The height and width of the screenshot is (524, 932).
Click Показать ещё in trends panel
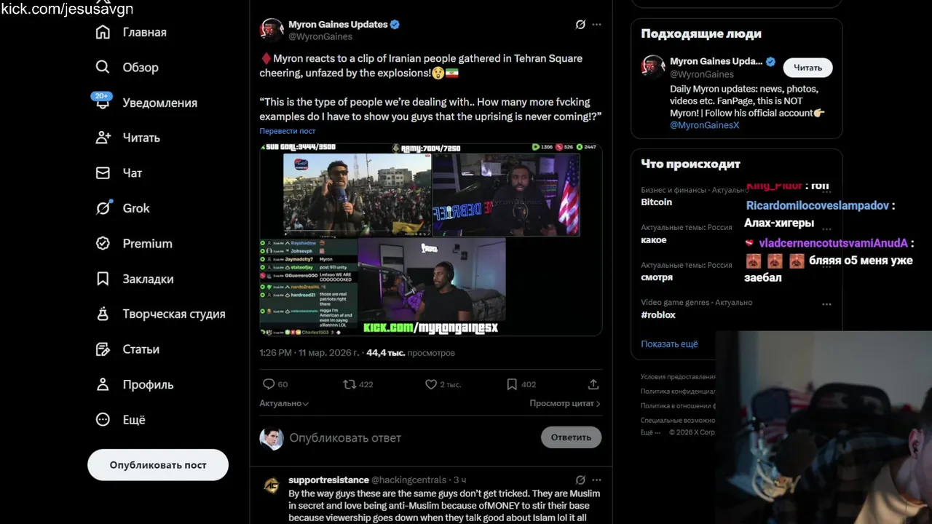669,344
